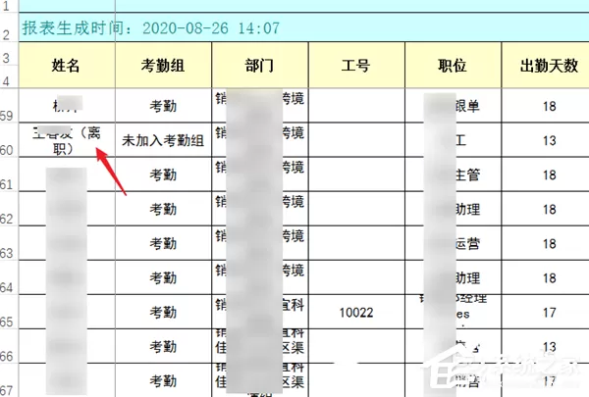
Task: Click the name cell marked (离职) in row 60
Action: [x=67, y=139]
